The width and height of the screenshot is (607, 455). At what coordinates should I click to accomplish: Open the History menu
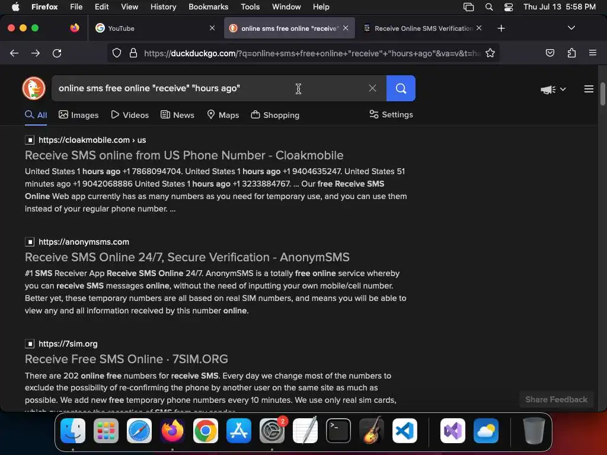[x=164, y=7]
